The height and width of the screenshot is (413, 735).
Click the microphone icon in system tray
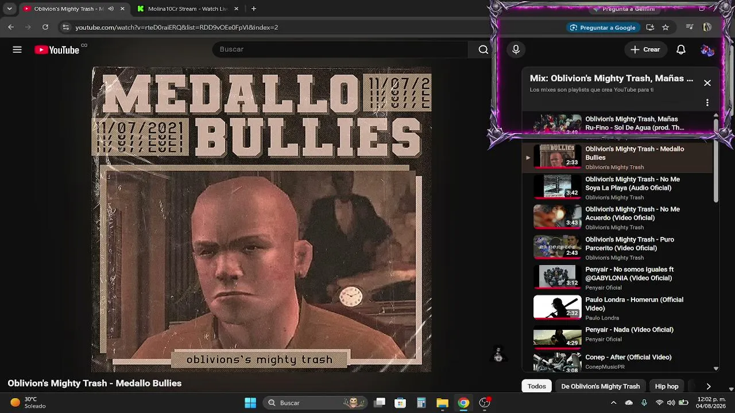coord(644,403)
